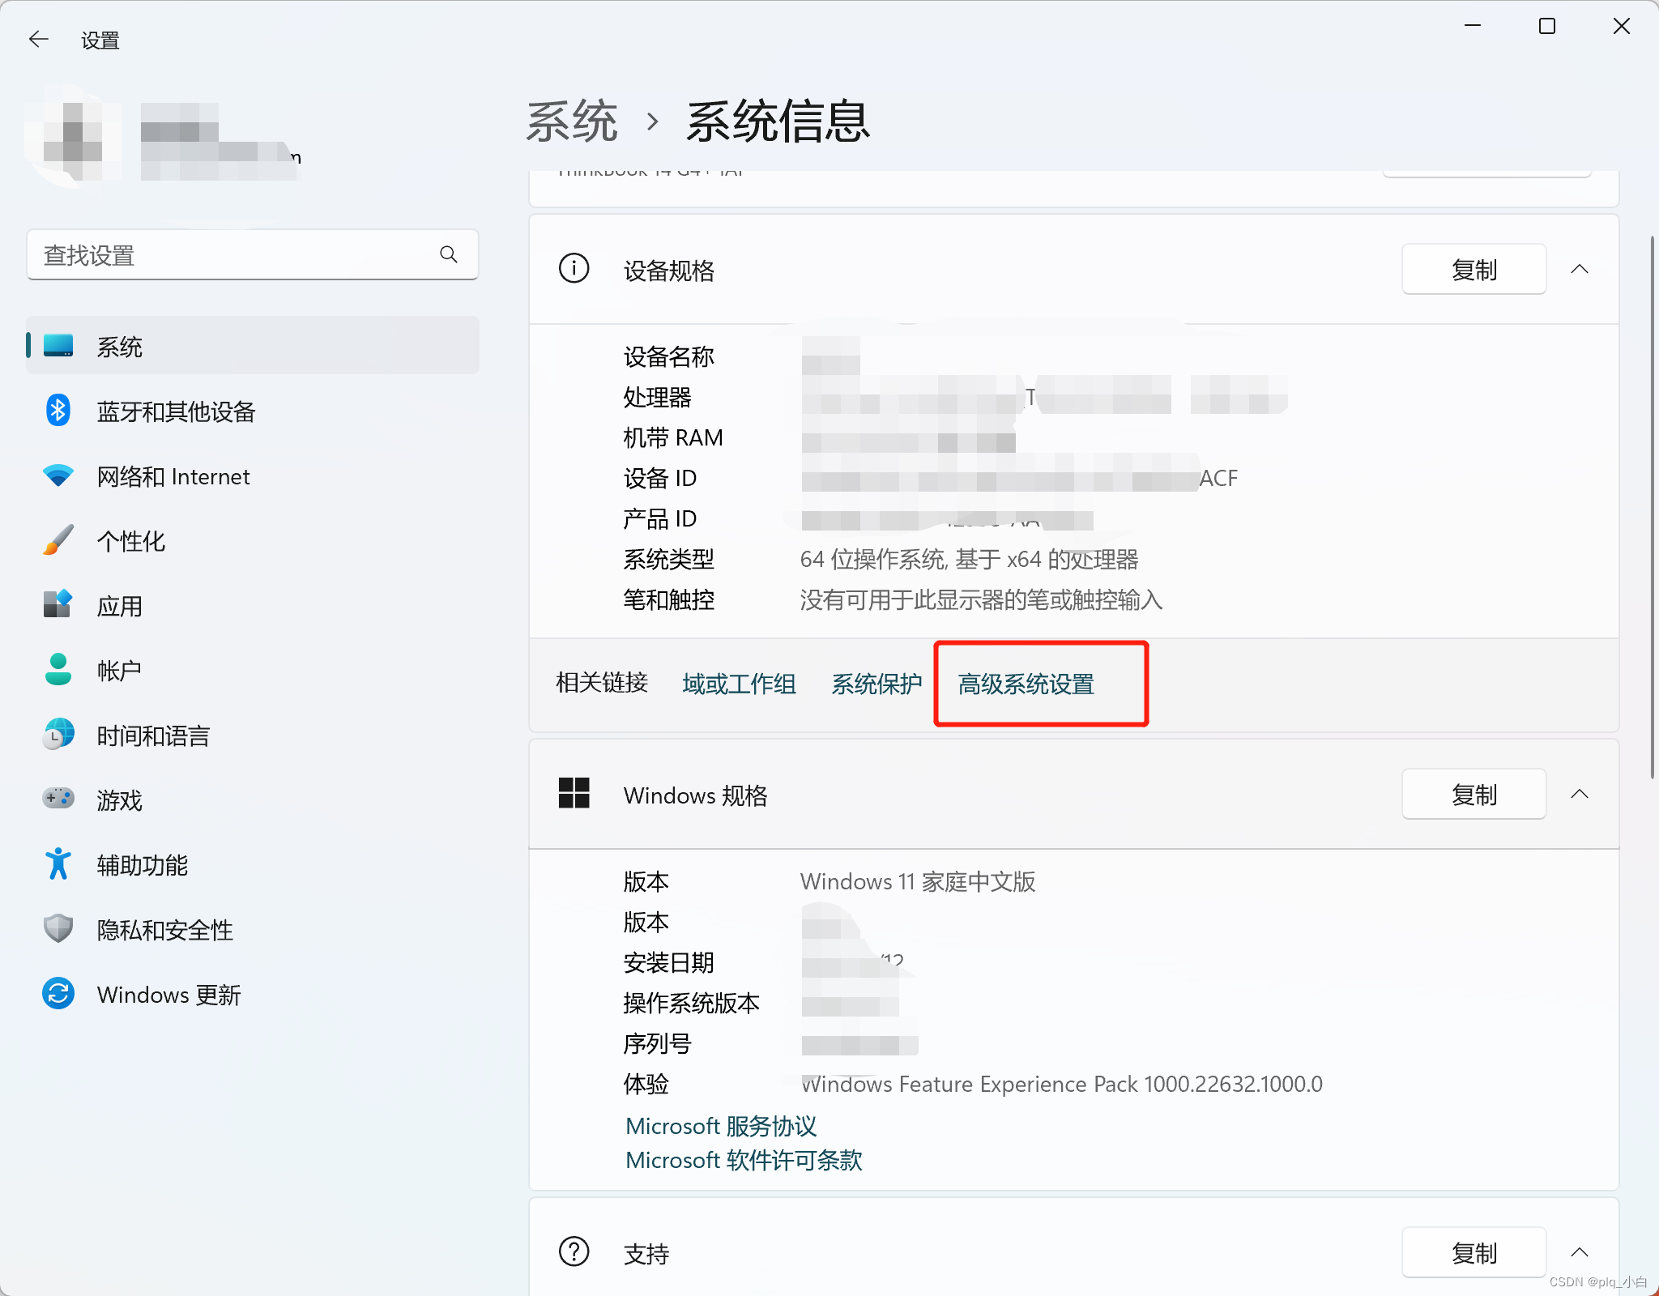This screenshot has width=1659, height=1296.
Task: Maximize the Settings window
Action: pos(1547,26)
